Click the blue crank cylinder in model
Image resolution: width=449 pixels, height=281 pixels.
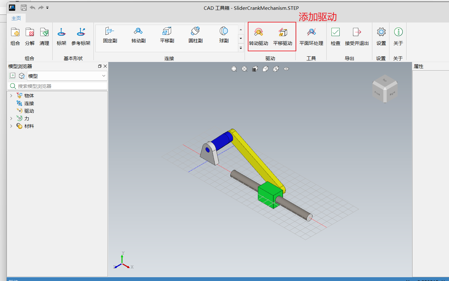tap(222, 140)
